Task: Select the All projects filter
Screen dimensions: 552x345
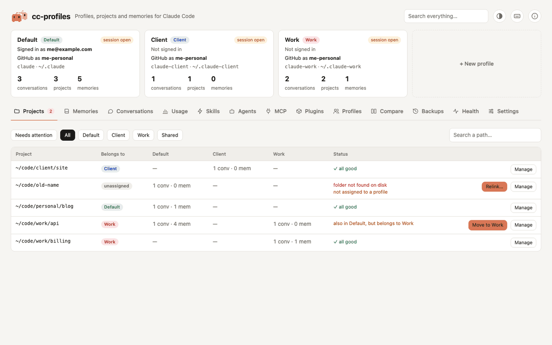Action: (x=68, y=135)
